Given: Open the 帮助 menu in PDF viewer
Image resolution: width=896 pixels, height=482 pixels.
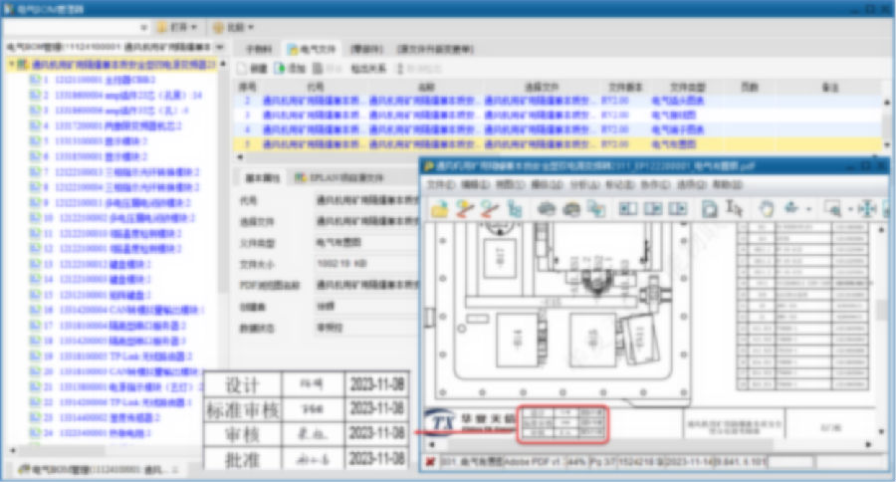Looking at the screenshot, I should [728, 184].
